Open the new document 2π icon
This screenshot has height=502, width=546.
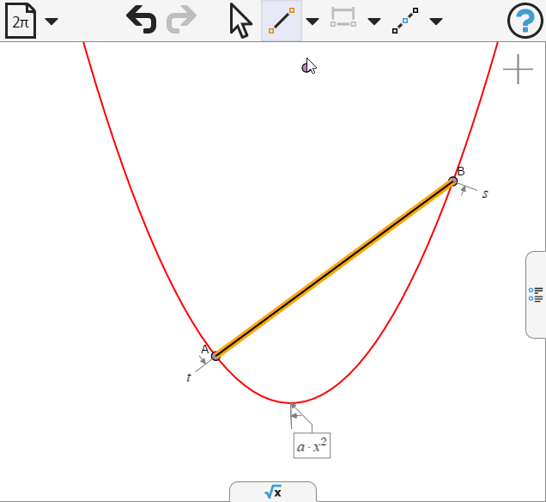(x=21, y=21)
